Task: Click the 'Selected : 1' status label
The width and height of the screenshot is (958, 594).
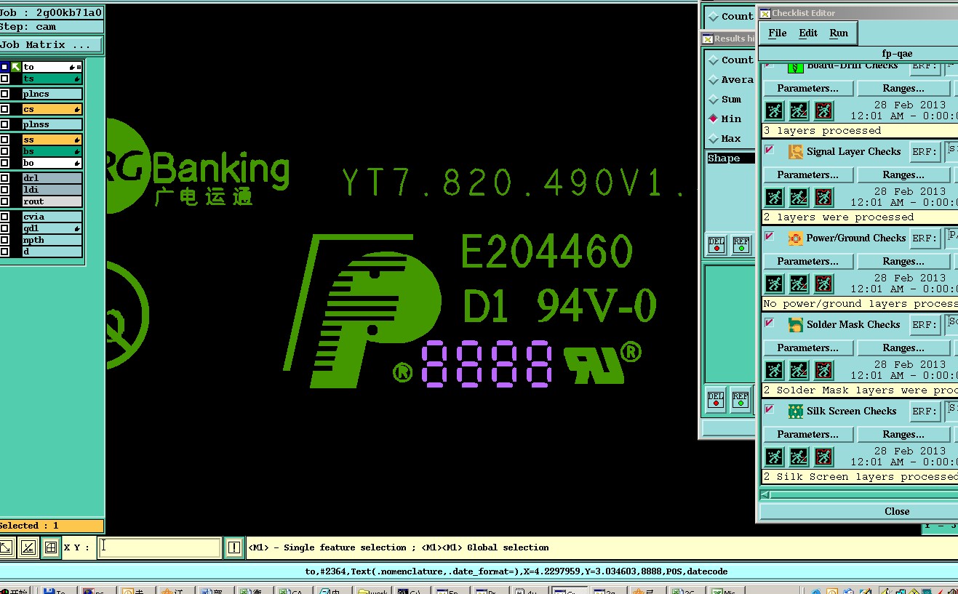Action: (52, 526)
